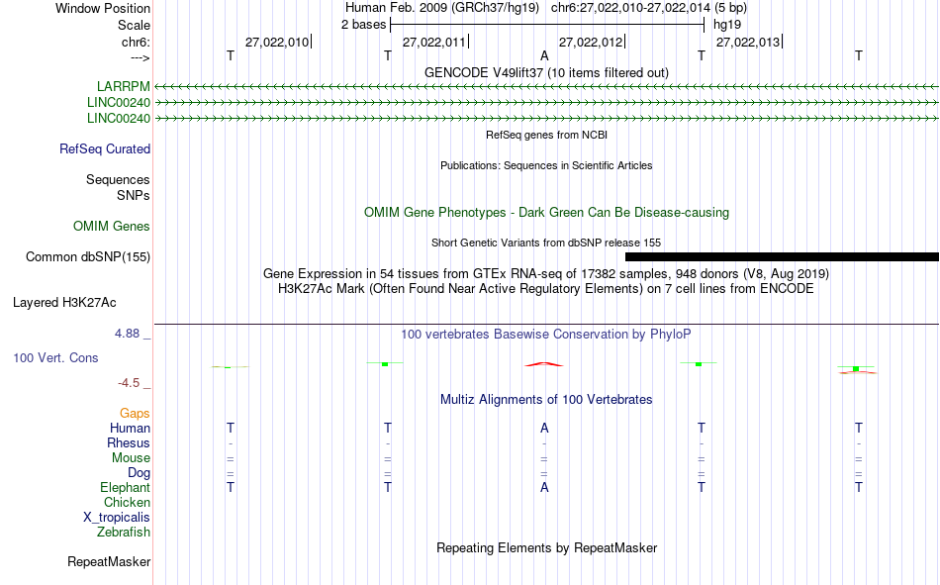Click the 27,022,011 ruler position

coord(434,42)
